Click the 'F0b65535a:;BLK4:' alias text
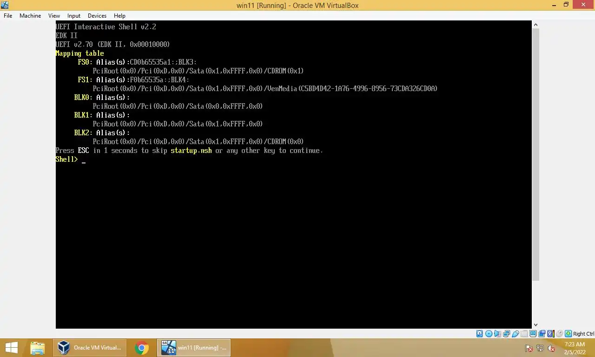 tap(159, 80)
